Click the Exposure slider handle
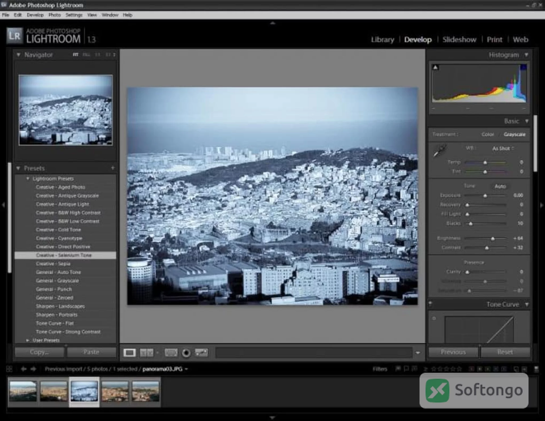This screenshot has height=421, width=545. point(485,195)
